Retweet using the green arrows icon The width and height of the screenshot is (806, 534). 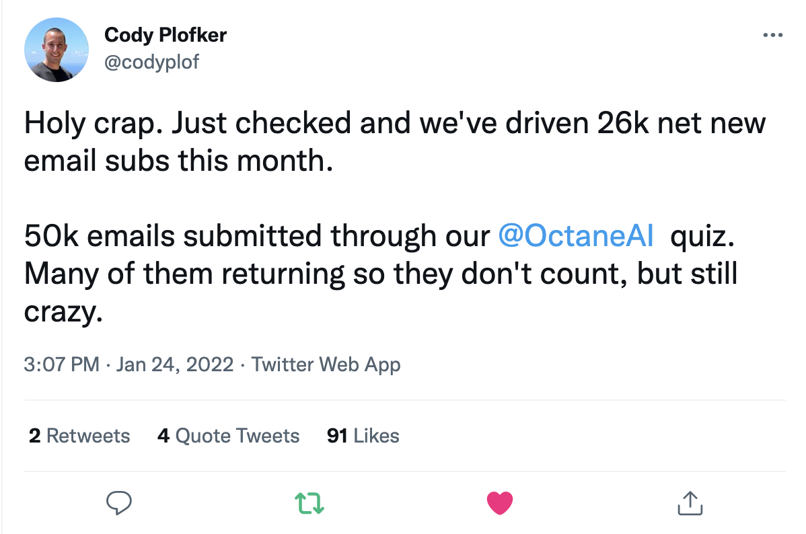[x=309, y=502]
